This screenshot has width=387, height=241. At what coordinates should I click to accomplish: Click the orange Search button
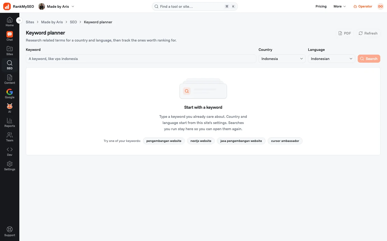pyautogui.click(x=369, y=59)
